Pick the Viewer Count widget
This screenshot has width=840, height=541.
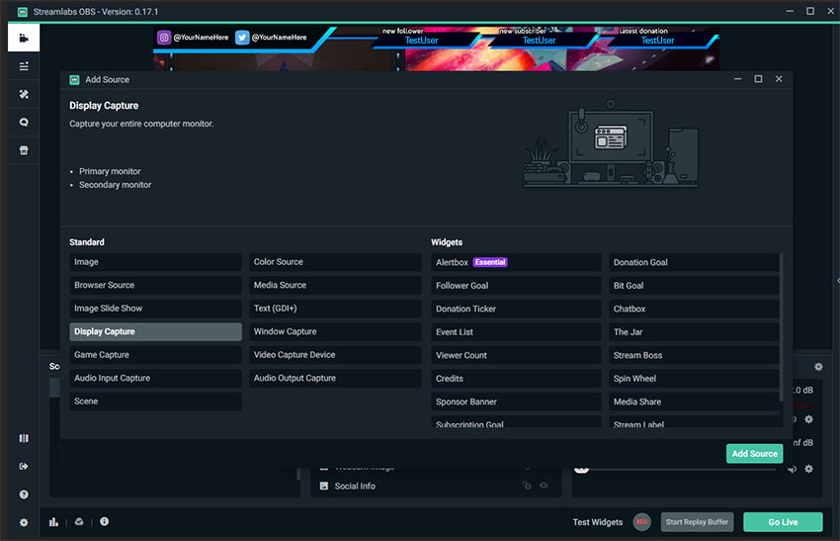coord(516,355)
